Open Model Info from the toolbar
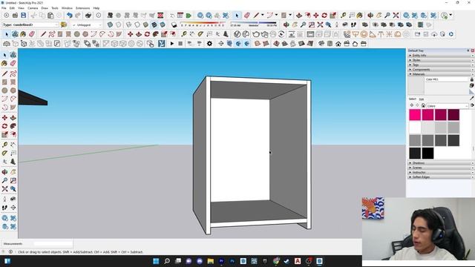The height and width of the screenshot is (267, 475). [x=99, y=15]
